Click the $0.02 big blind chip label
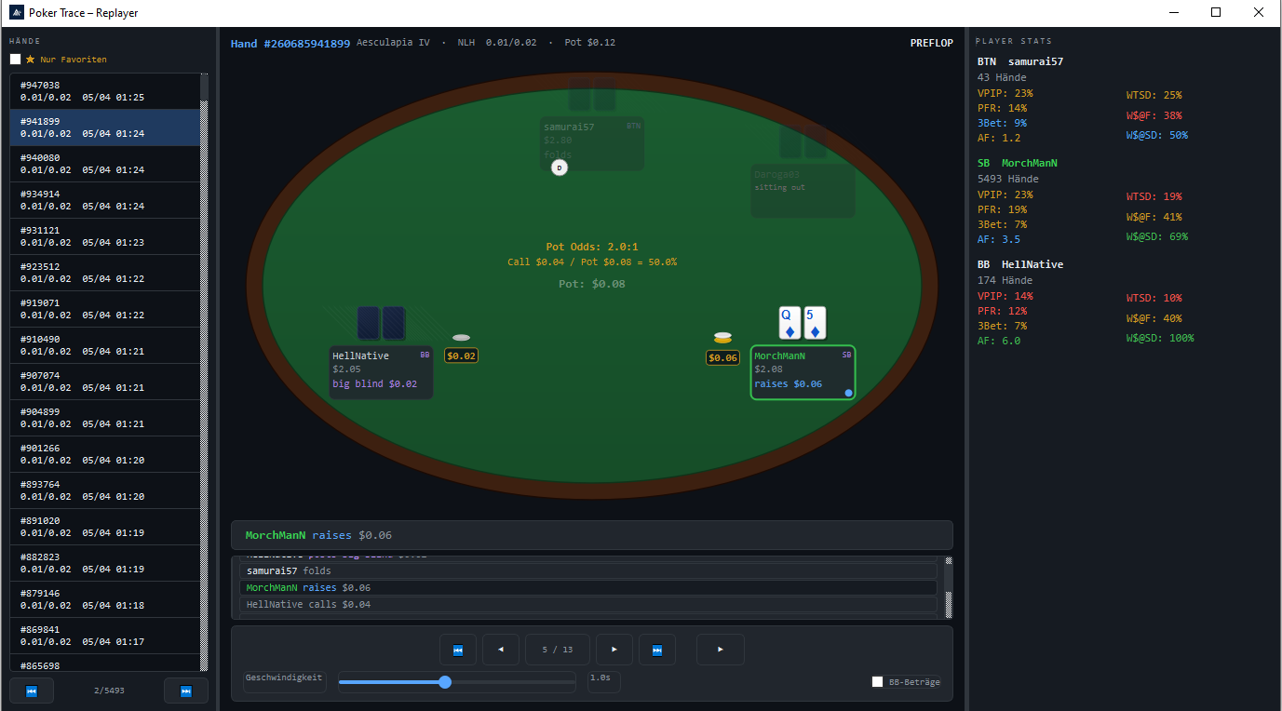 click(461, 355)
